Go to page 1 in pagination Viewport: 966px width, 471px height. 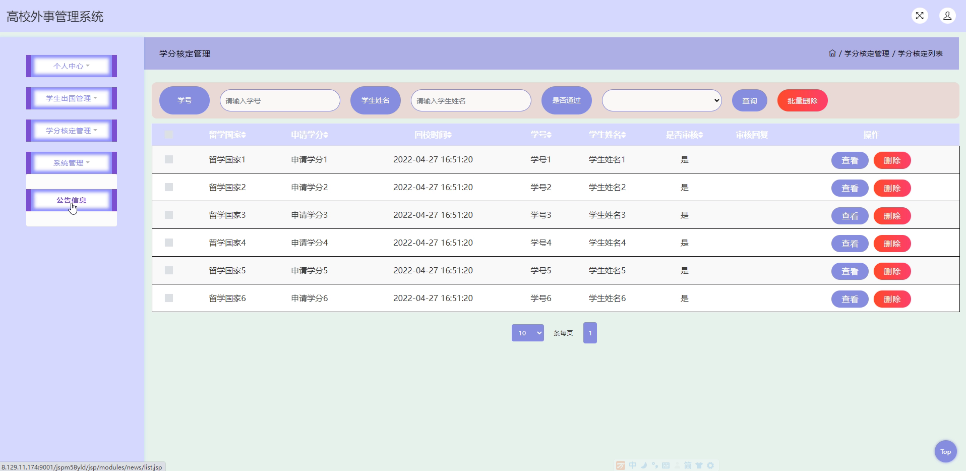590,333
